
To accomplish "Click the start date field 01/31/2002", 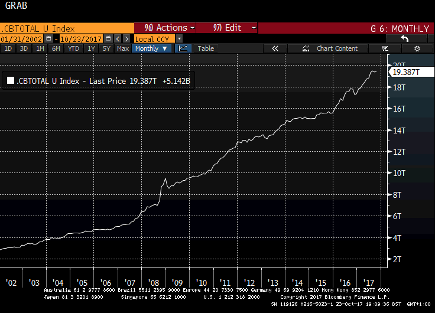I will click(x=22, y=39).
